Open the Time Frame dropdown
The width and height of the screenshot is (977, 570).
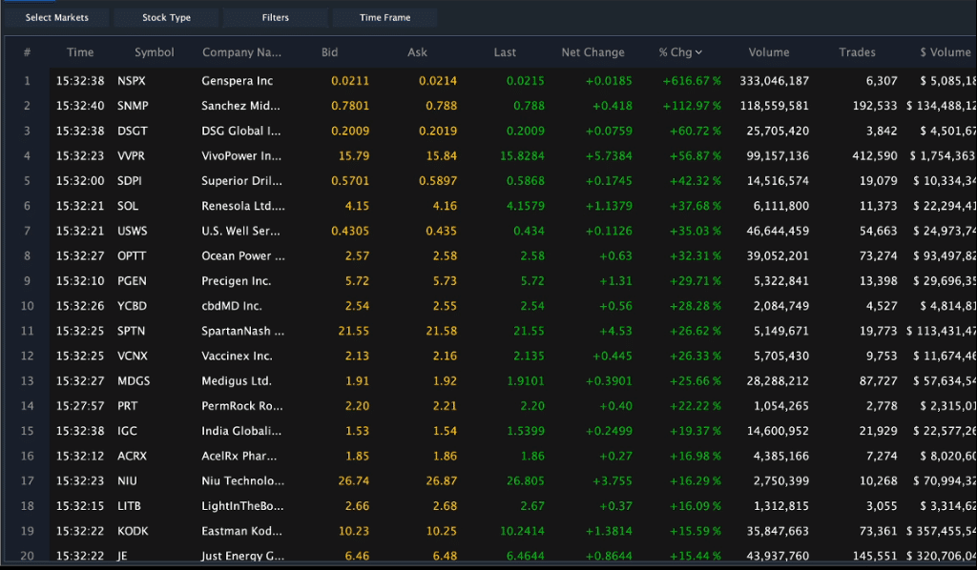(385, 17)
